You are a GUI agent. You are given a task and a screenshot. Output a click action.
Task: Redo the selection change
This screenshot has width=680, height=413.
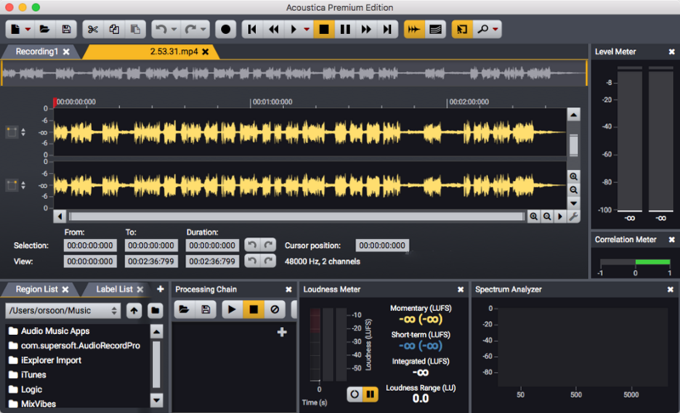(x=268, y=245)
